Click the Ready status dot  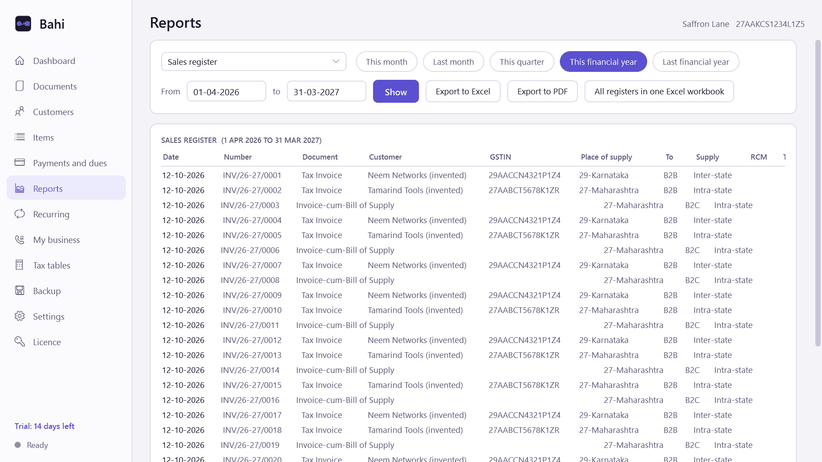tap(18, 445)
